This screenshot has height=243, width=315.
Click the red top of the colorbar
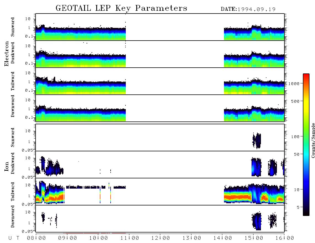(306, 76)
